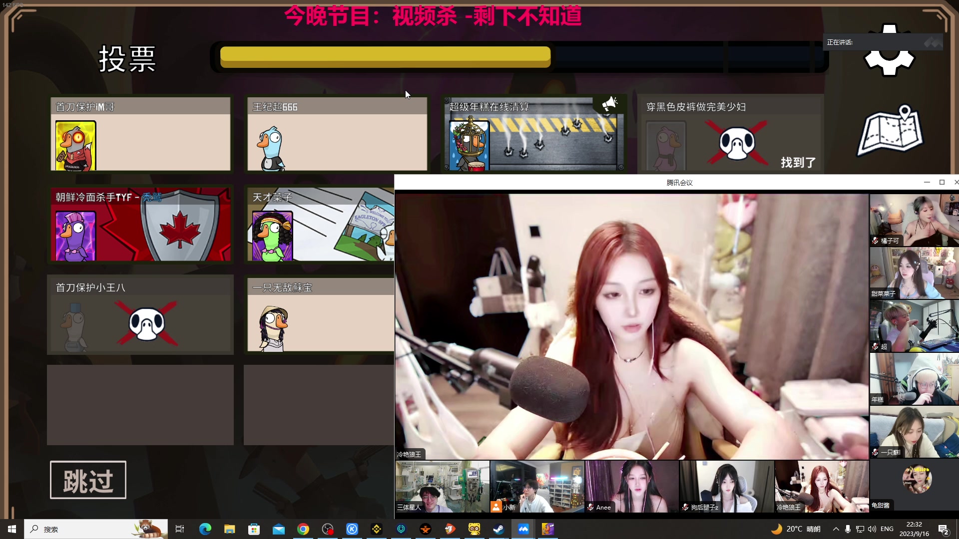The height and width of the screenshot is (539, 959).
Task: Click the yellow voting timer bar
Action: [x=385, y=57]
